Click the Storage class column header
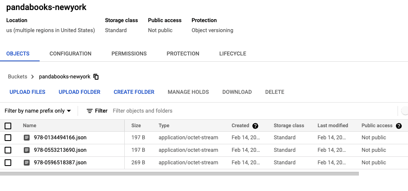 point(289,126)
